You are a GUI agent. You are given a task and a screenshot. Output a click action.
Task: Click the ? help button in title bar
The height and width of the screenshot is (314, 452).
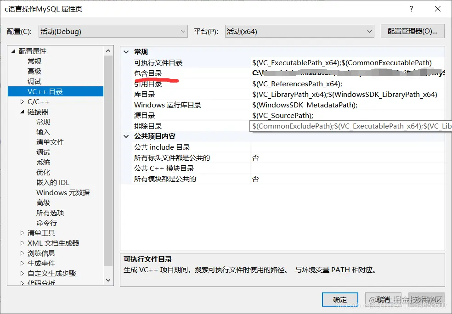tap(412, 9)
